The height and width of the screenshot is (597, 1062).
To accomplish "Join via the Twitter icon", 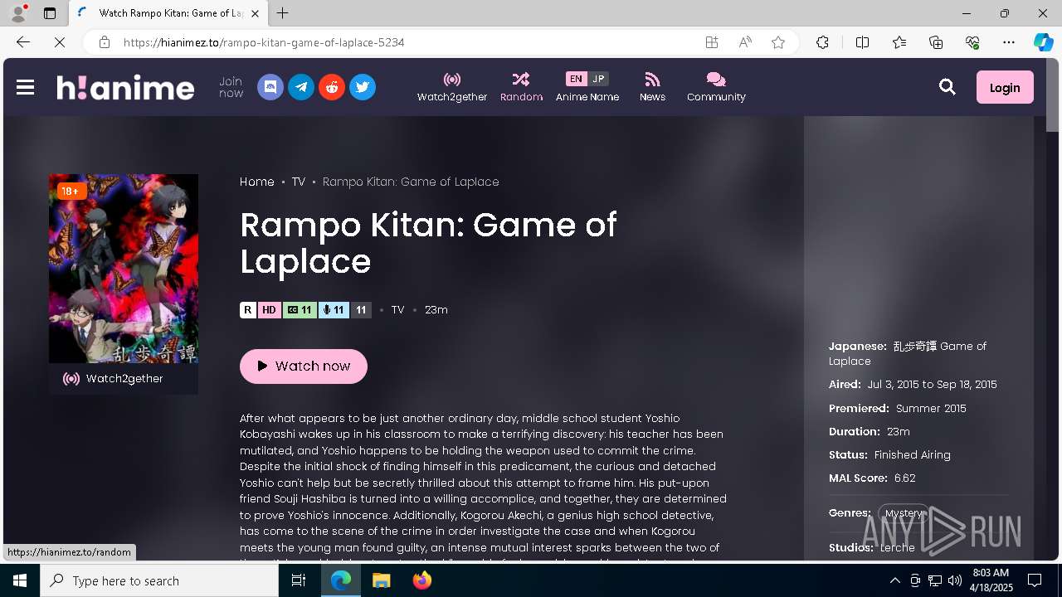I will [363, 87].
